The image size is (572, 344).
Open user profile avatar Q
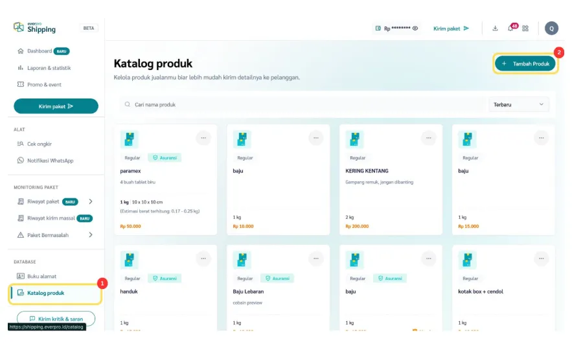coord(551,28)
